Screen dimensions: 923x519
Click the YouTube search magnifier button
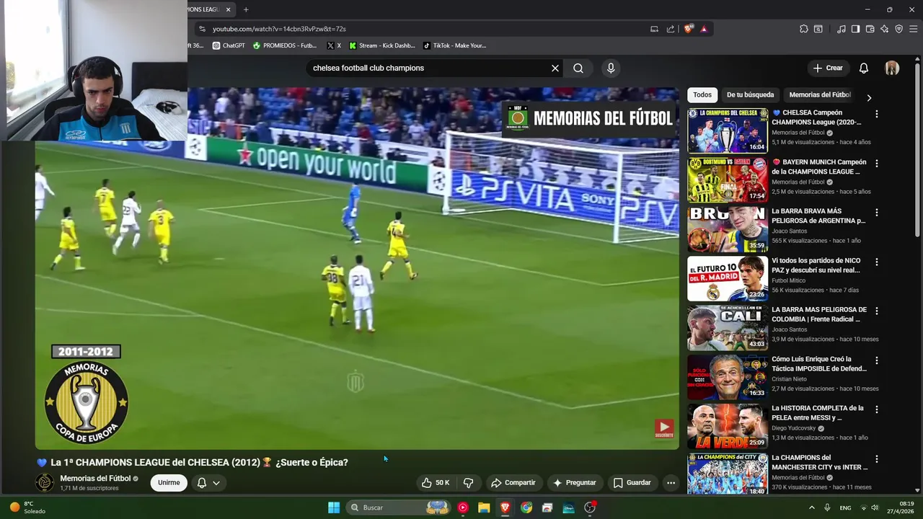pos(578,68)
